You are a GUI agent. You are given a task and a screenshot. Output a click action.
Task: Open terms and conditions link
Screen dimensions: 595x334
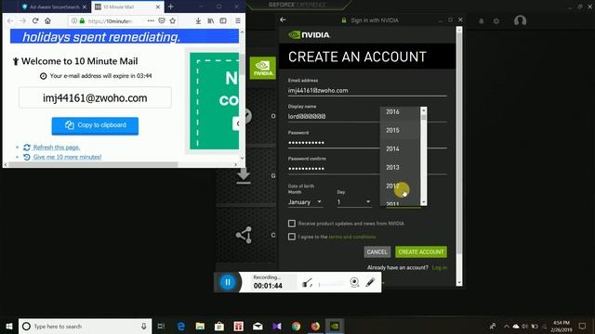352,237
